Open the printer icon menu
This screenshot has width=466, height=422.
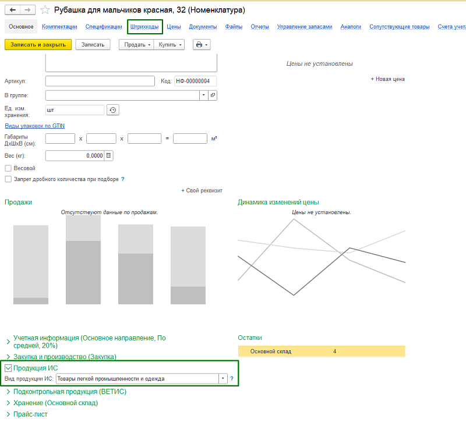click(202, 45)
